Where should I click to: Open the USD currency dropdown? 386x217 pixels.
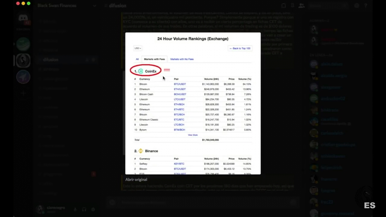point(138,48)
